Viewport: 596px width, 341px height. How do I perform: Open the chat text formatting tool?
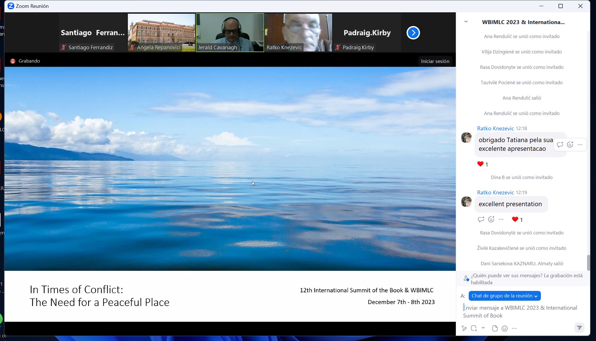coord(464,328)
